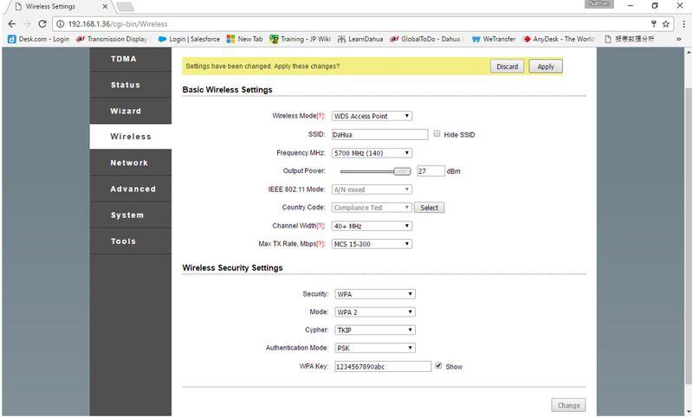Click the key icon in address bar
Viewport: 693px width, 417px height.
(653, 24)
